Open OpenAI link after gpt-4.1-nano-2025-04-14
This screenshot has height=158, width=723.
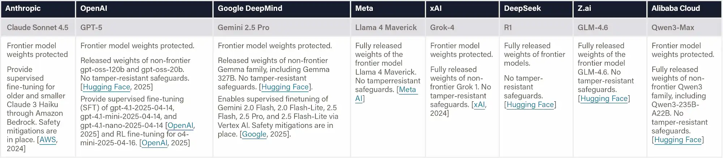click(x=180, y=126)
